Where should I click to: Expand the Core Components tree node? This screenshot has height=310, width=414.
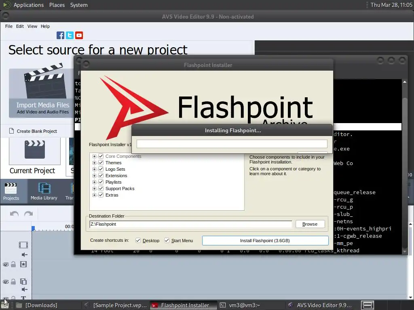pyautogui.click(x=94, y=156)
